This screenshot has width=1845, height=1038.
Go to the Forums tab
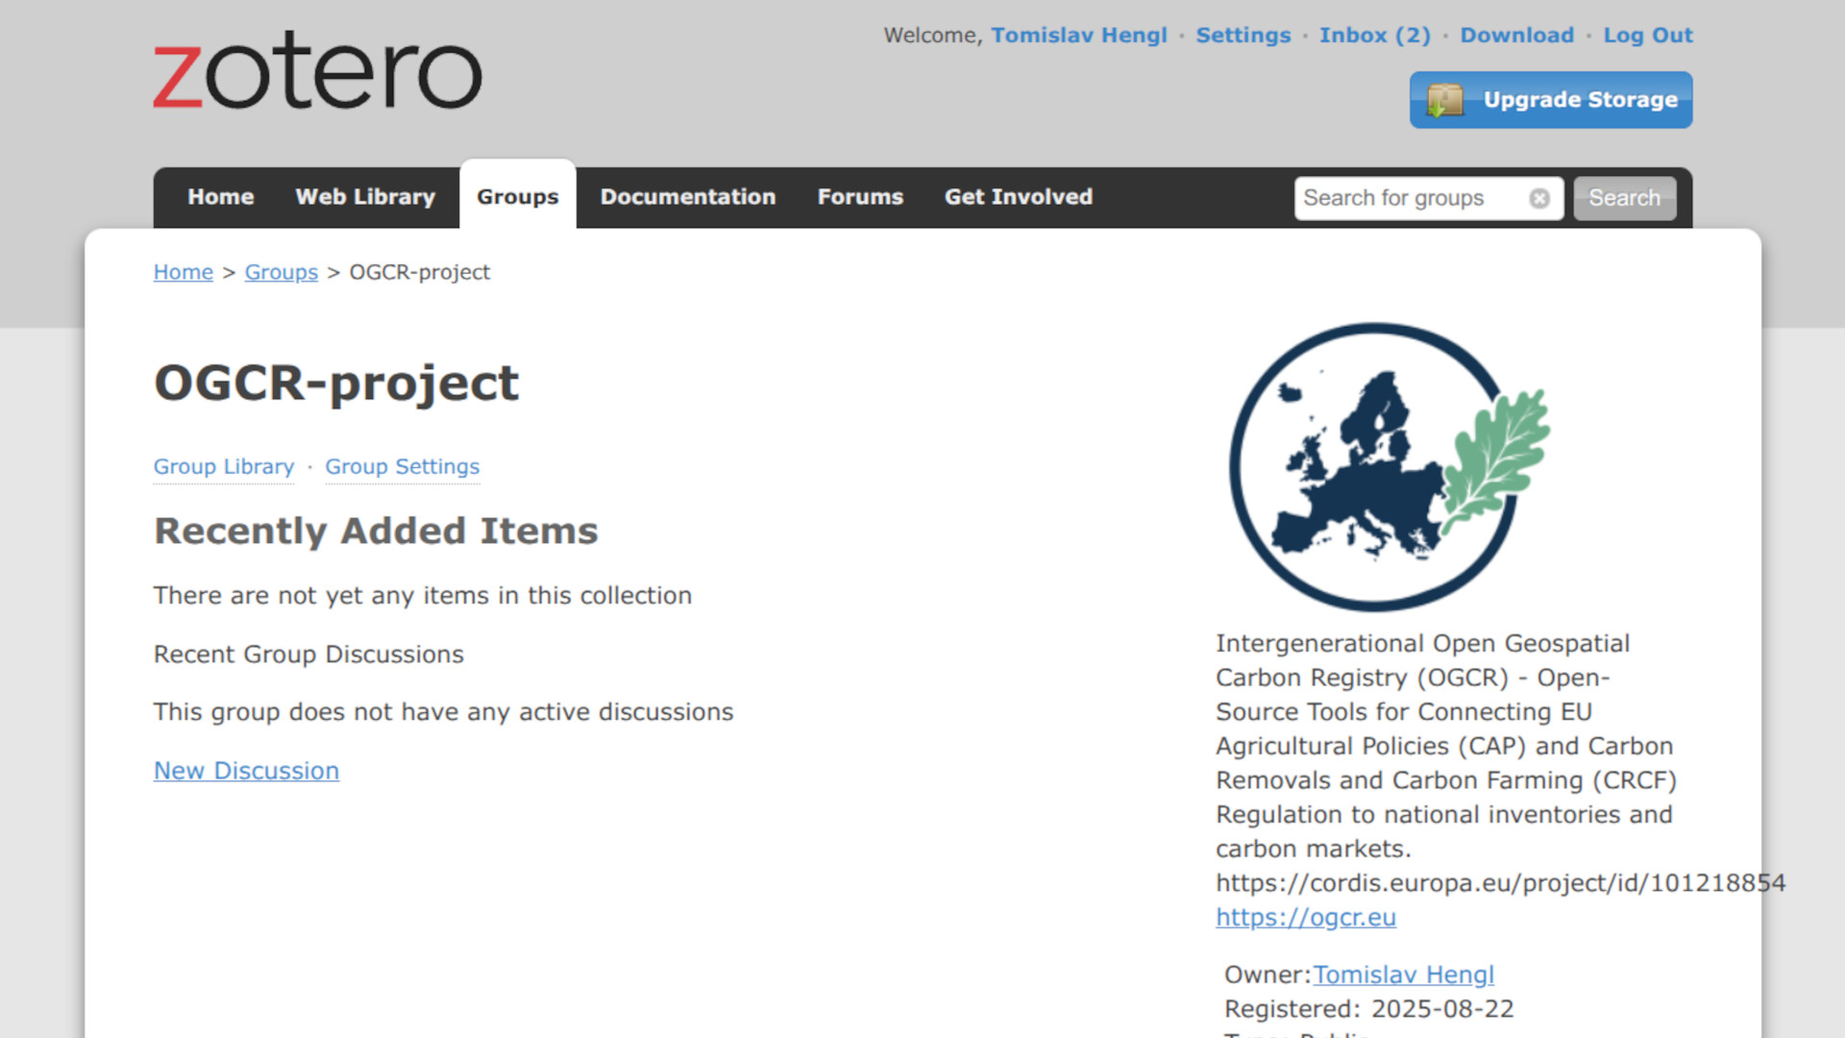tap(860, 197)
